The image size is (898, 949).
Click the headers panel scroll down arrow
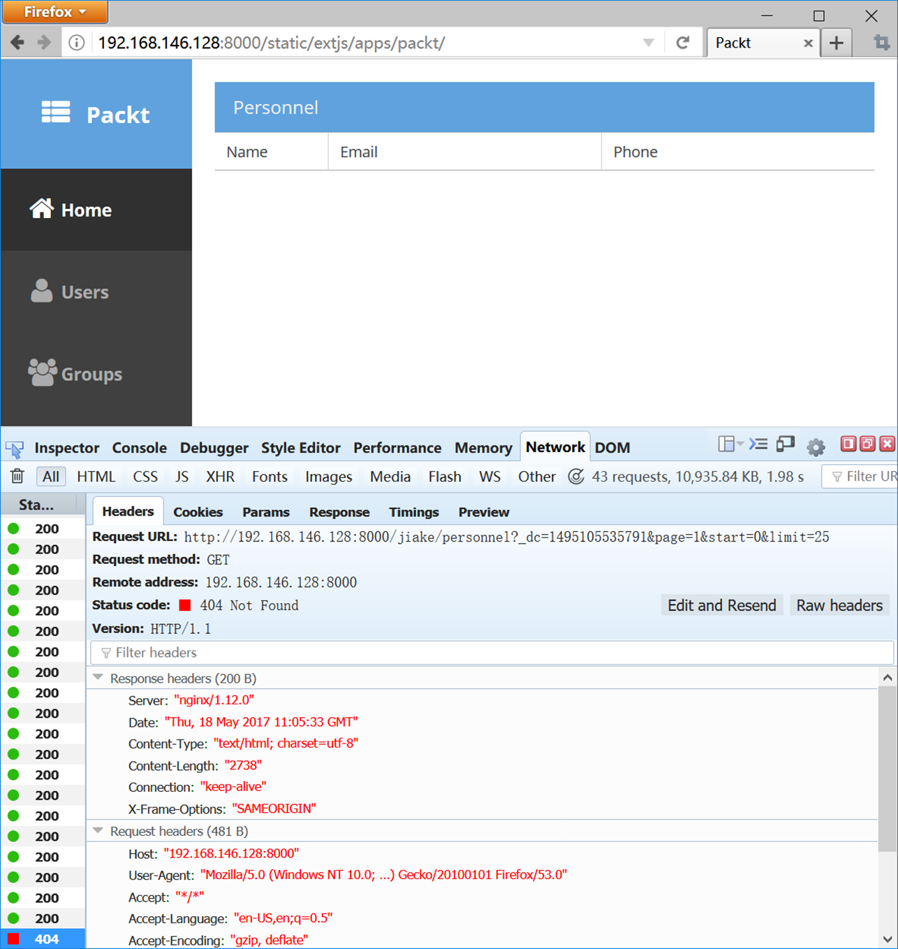[x=888, y=939]
